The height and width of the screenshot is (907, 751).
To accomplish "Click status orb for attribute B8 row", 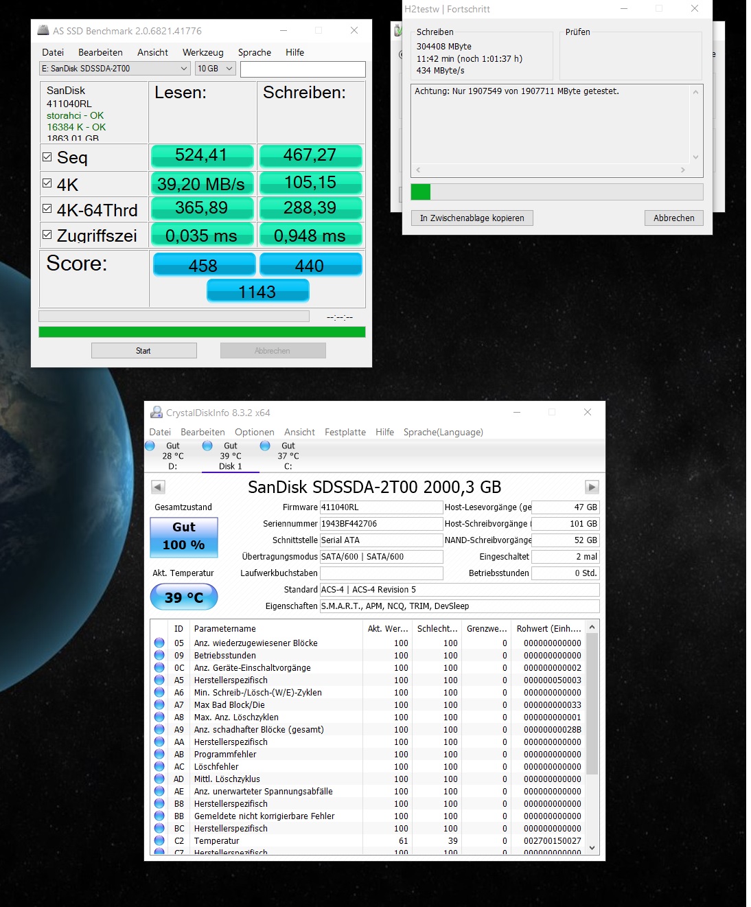I will click(x=159, y=803).
